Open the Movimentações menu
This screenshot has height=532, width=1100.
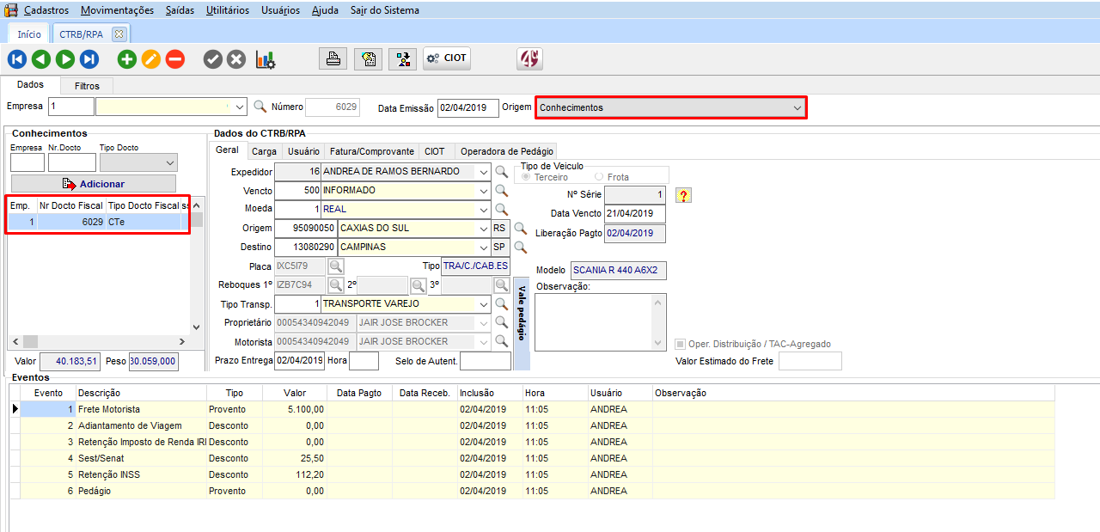click(117, 10)
